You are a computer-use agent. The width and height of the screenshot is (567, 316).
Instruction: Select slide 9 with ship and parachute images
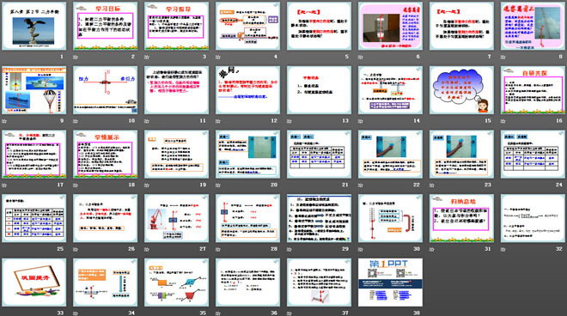click(x=34, y=90)
